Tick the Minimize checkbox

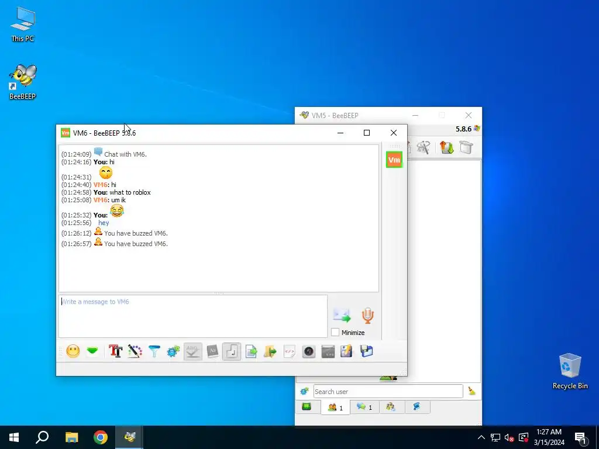pyautogui.click(x=335, y=332)
